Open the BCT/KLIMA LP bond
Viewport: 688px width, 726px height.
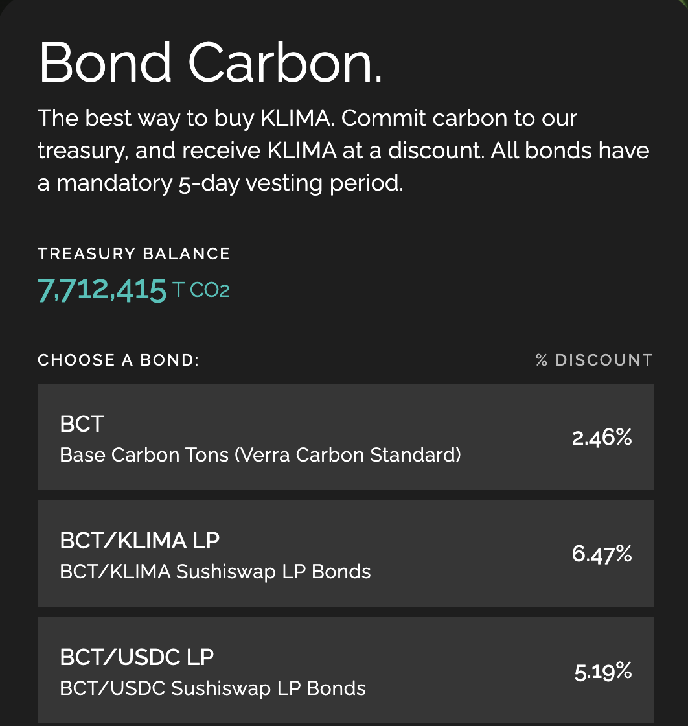click(x=343, y=553)
